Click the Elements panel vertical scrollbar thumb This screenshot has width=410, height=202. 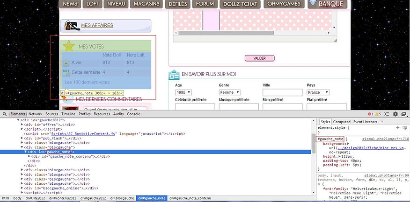coord(313,143)
